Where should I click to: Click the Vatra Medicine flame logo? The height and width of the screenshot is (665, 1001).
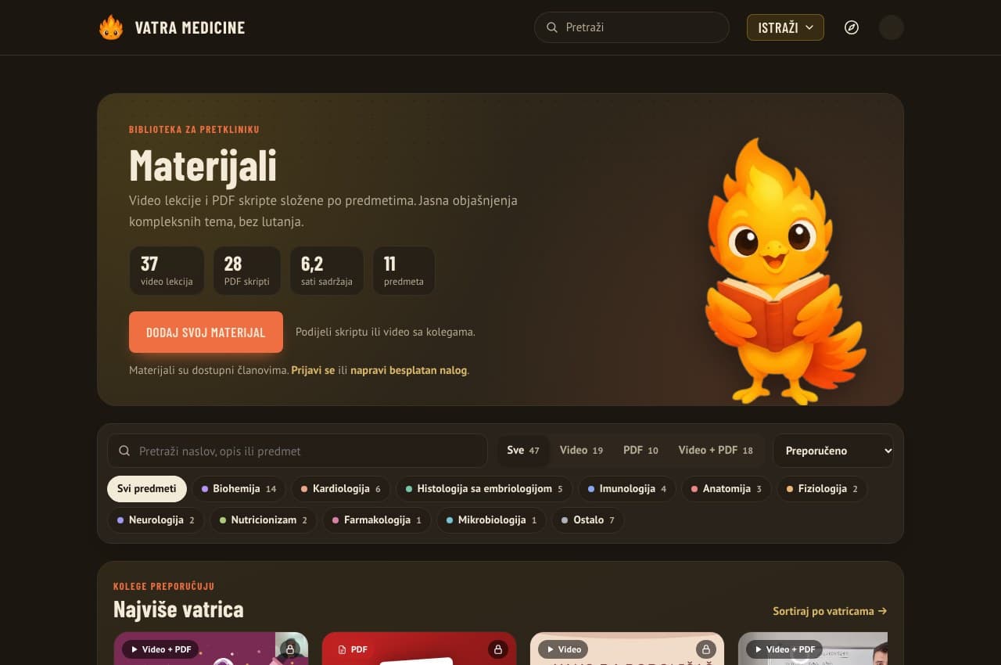click(111, 27)
